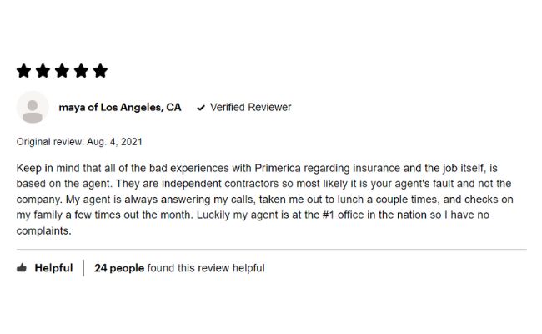The height and width of the screenshot is (334, 542).
Task: Click the first star in the rating
Action: [24, 71]
